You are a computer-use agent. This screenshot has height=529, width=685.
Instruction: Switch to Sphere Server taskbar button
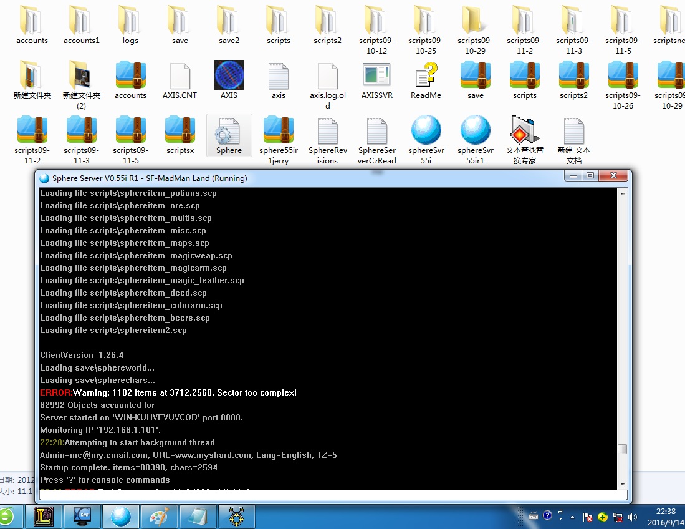120,517
